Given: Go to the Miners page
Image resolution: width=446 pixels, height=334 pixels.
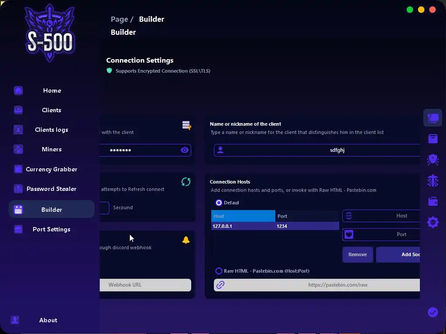Looking at the screenshot, I should (x=51, y=150).
